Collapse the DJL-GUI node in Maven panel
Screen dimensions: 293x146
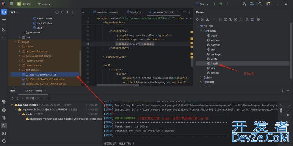point(197,26)
